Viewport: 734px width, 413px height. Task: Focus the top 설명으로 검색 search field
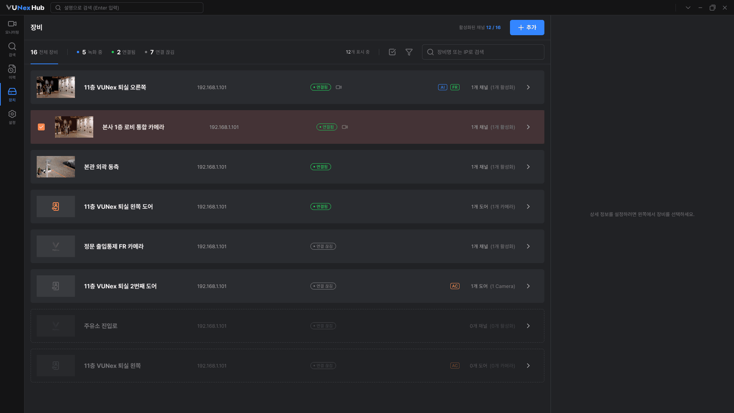click(127, 8)
